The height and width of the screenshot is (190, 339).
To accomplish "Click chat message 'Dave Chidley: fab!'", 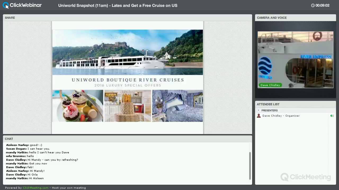I will pyautogui.click(x=20, y=167).
